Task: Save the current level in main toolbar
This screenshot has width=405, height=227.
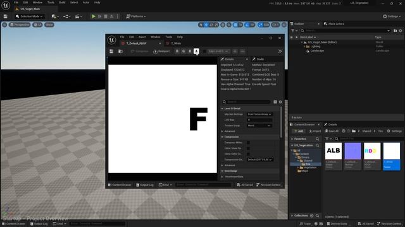Action: coord(6,16)
